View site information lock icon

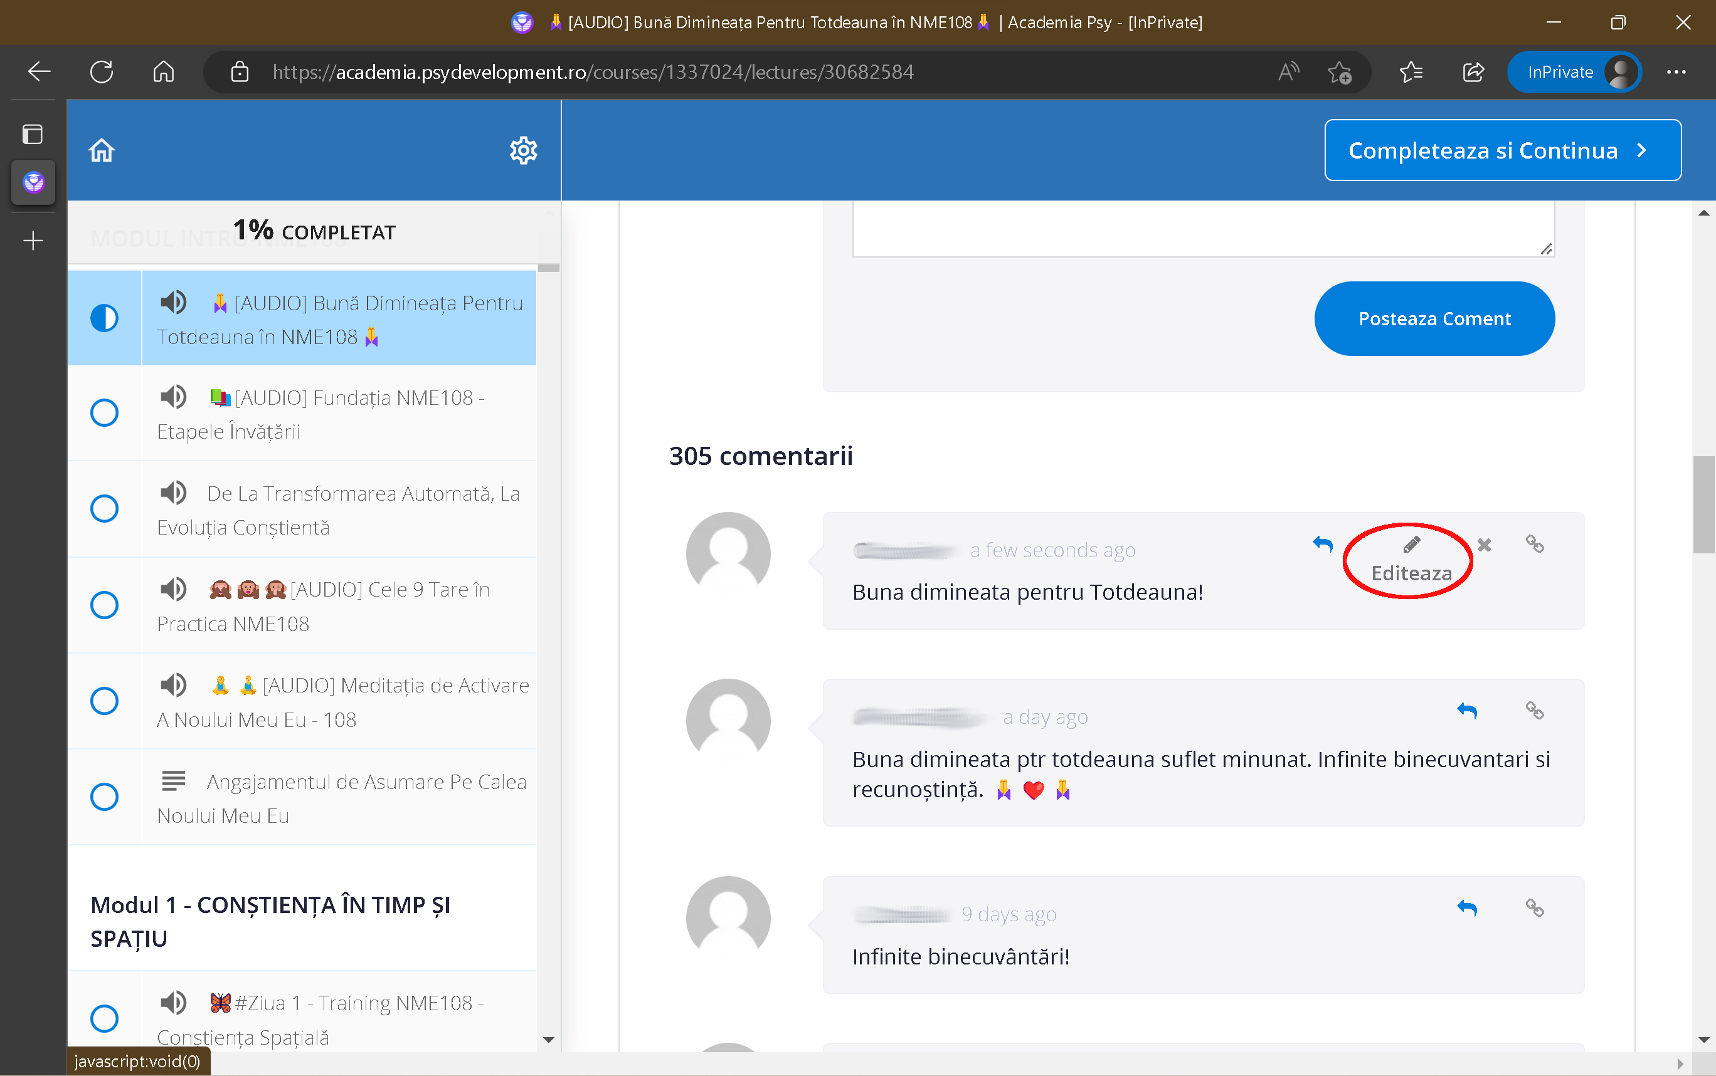(240, 72)
